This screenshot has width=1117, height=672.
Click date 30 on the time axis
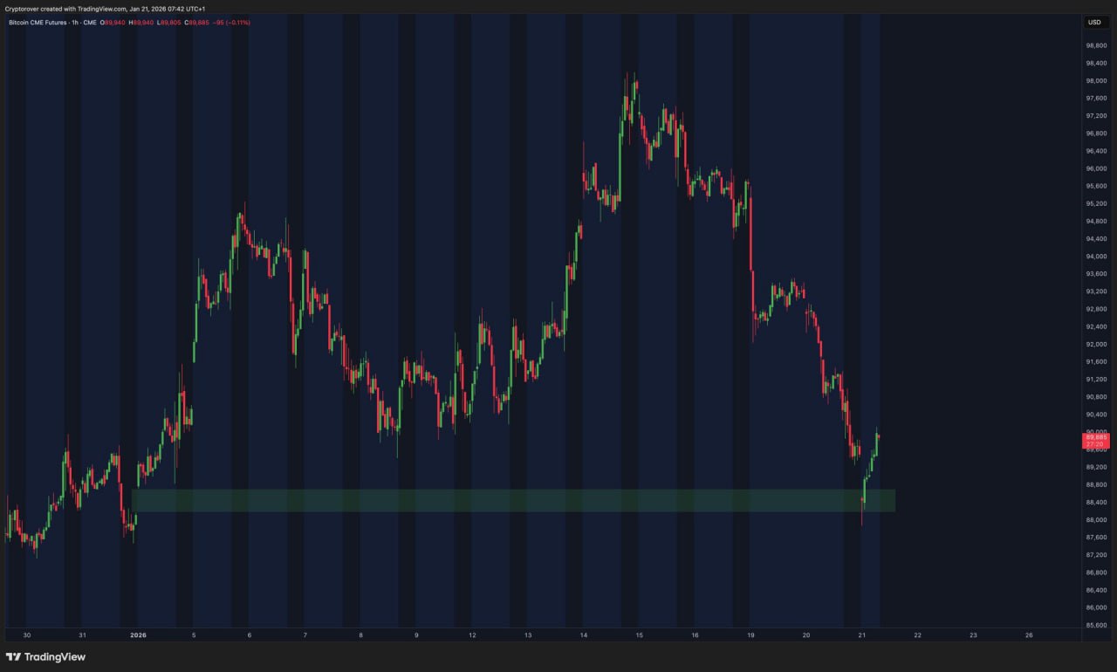(x=26, y=635)
